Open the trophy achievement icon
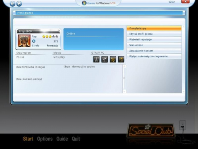198x149 pixels. [121, 60]
